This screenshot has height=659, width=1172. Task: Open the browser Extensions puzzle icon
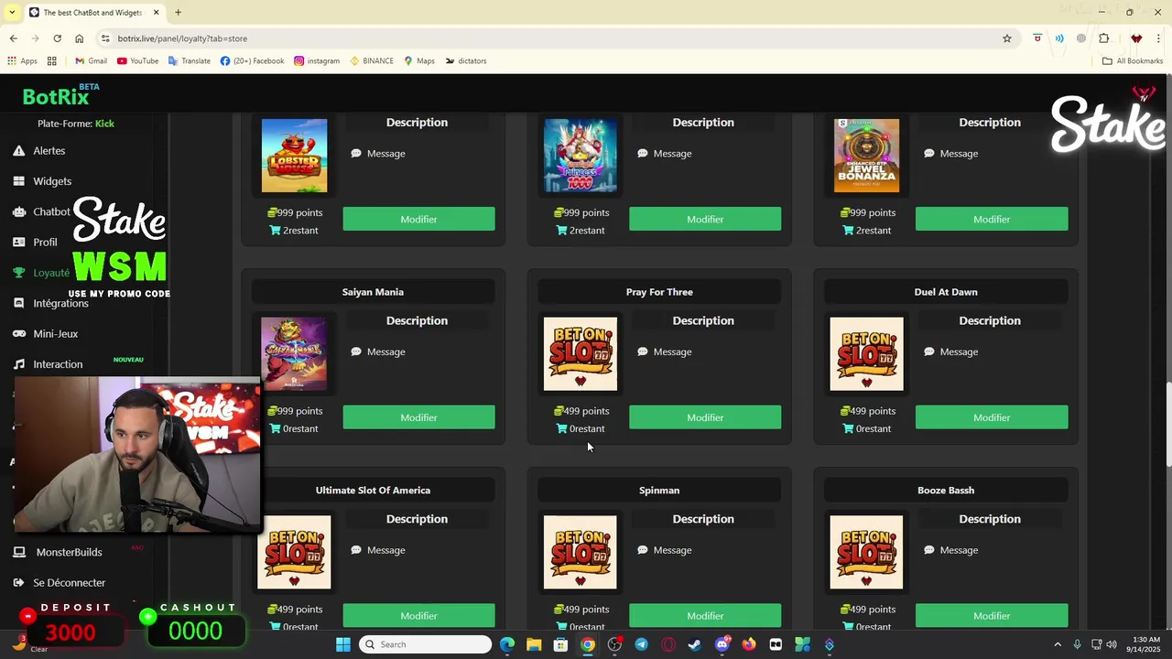point(1104,38)
